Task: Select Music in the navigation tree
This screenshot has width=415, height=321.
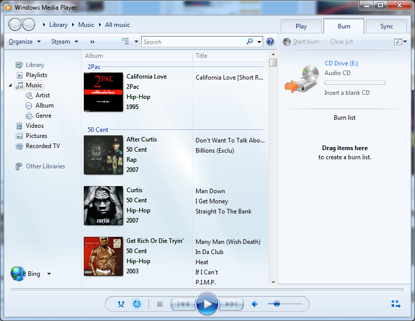Action: click(29, 85)
